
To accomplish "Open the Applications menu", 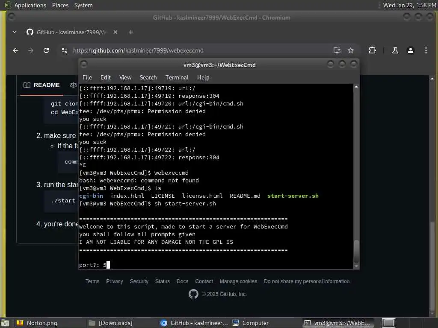I will pos(30,5).
